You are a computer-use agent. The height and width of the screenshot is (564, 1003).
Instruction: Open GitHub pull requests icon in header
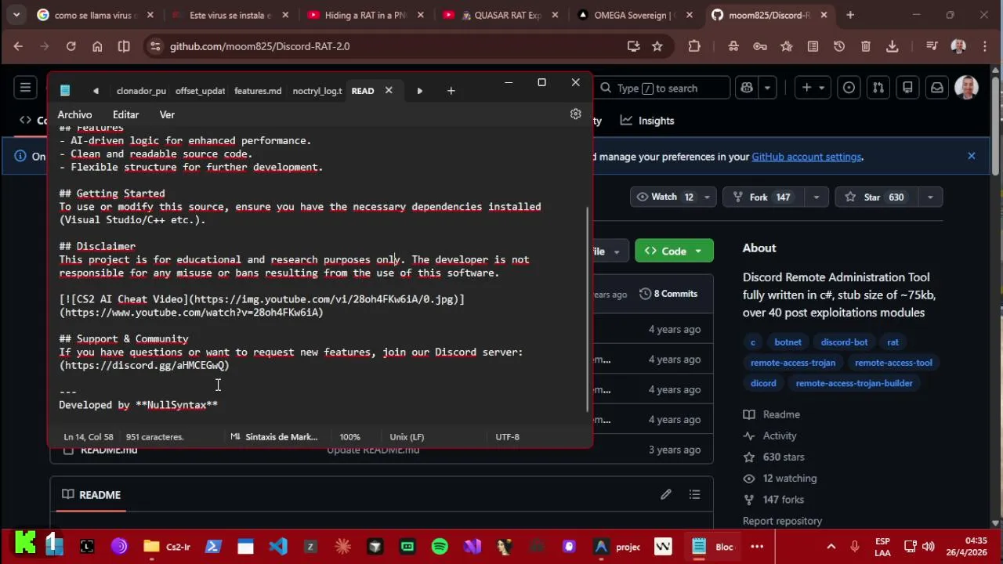(878, 88)
